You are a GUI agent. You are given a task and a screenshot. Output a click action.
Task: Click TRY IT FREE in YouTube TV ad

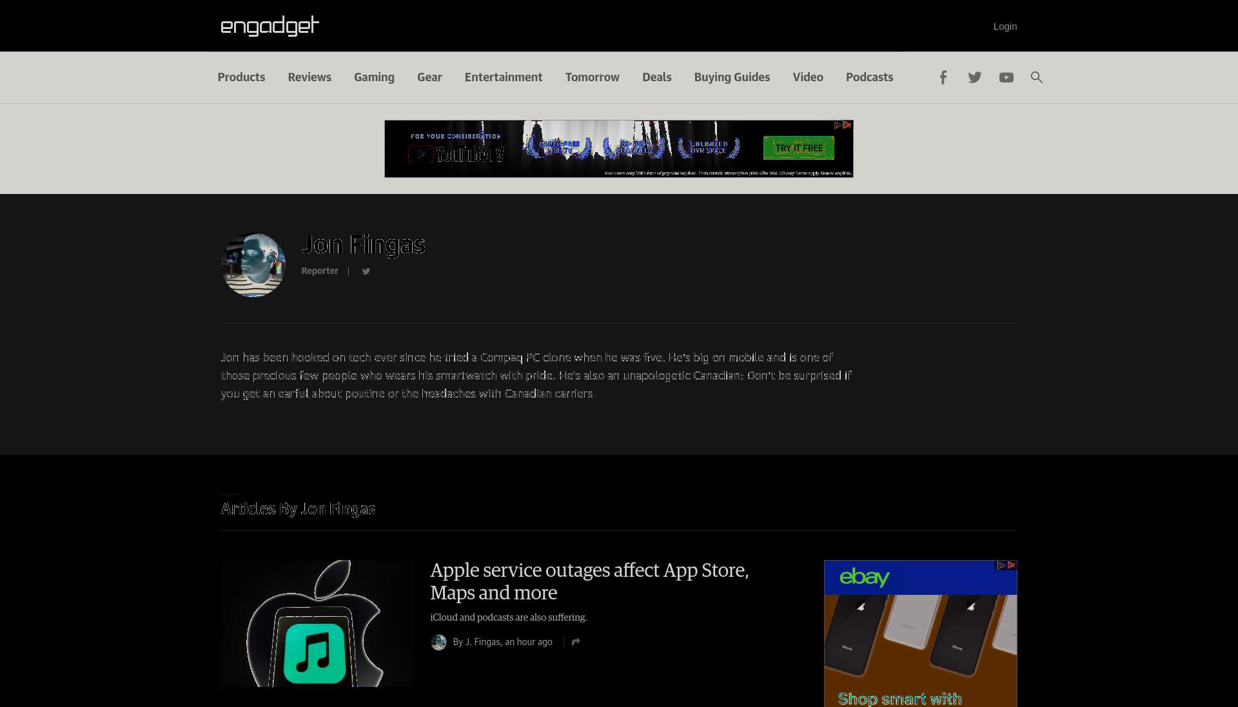[x=799, y=148]
